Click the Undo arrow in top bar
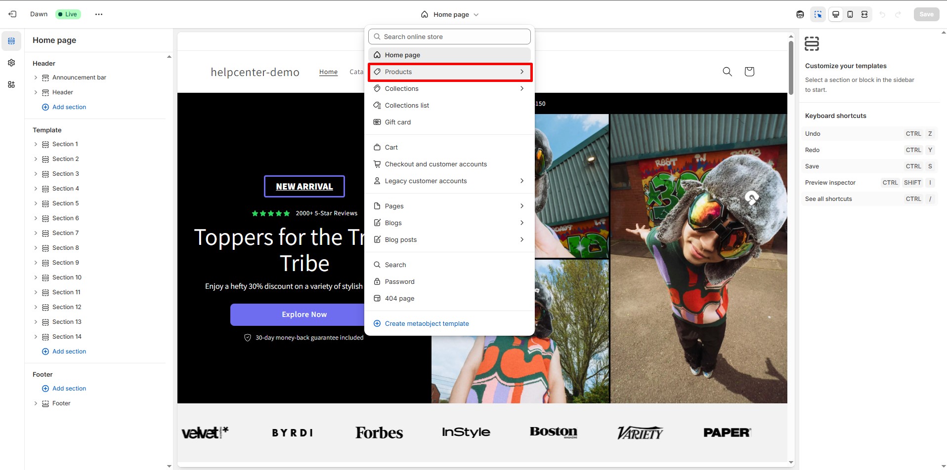The width and height of the screenshot is (947, 470). 883,14
